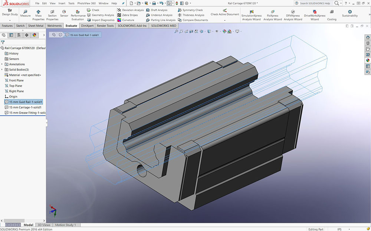The image size is (371, 231).
Task: Expand the Solid Bodies(3) folder
Action: (x=2, y=69)
